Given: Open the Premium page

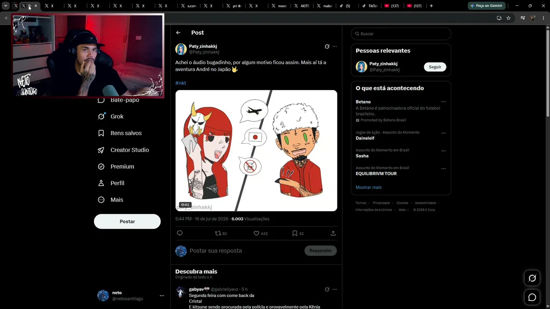Looking at the screenshot, I should pyautogui.click(x=116, y=167).
